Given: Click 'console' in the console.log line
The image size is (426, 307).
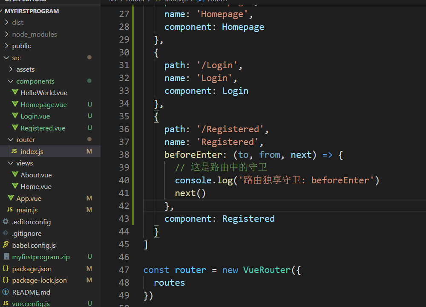Looking at the screenshot, I should 193,180.
